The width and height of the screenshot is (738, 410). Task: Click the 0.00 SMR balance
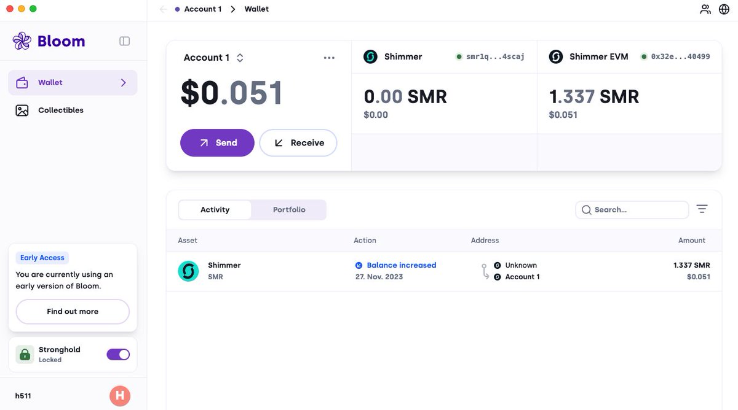405,96
